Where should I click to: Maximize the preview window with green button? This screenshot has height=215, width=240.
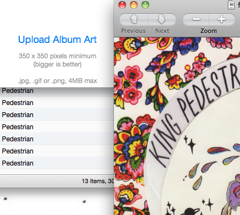pyautogui.click(x=145, y=5)
